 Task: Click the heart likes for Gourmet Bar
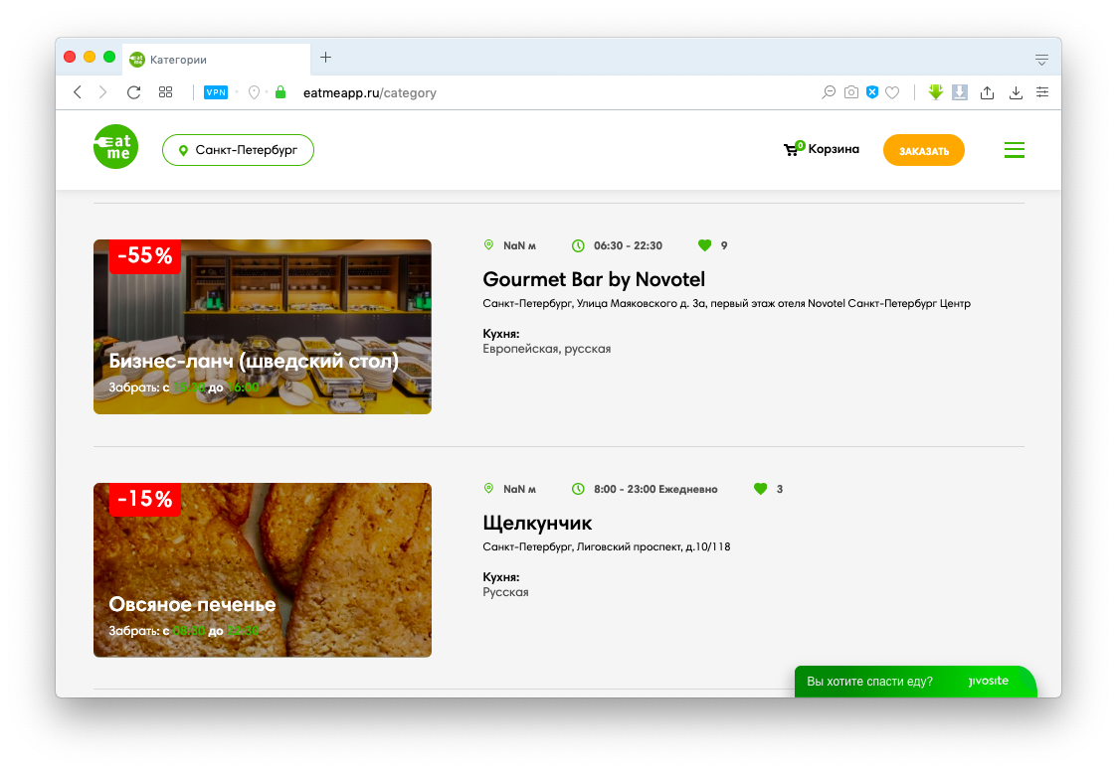pyautogui.click(x=705, y=245)
